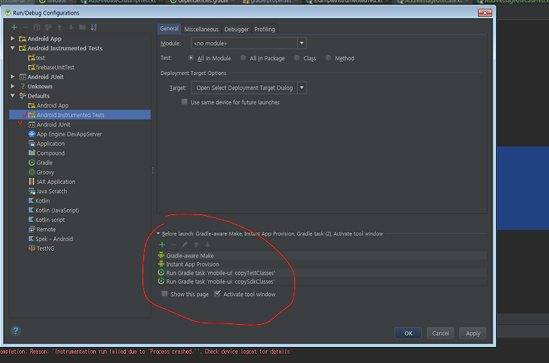Select Kotlin default configuration
This screenshot has height=363, width=549.
pyautogui.click(x=39, y=201)
